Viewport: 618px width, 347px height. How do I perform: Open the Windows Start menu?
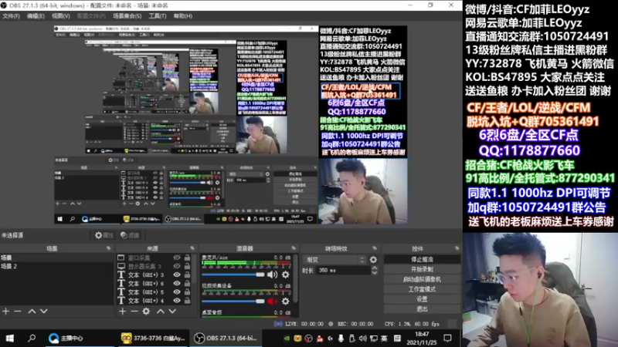point(10,338)
